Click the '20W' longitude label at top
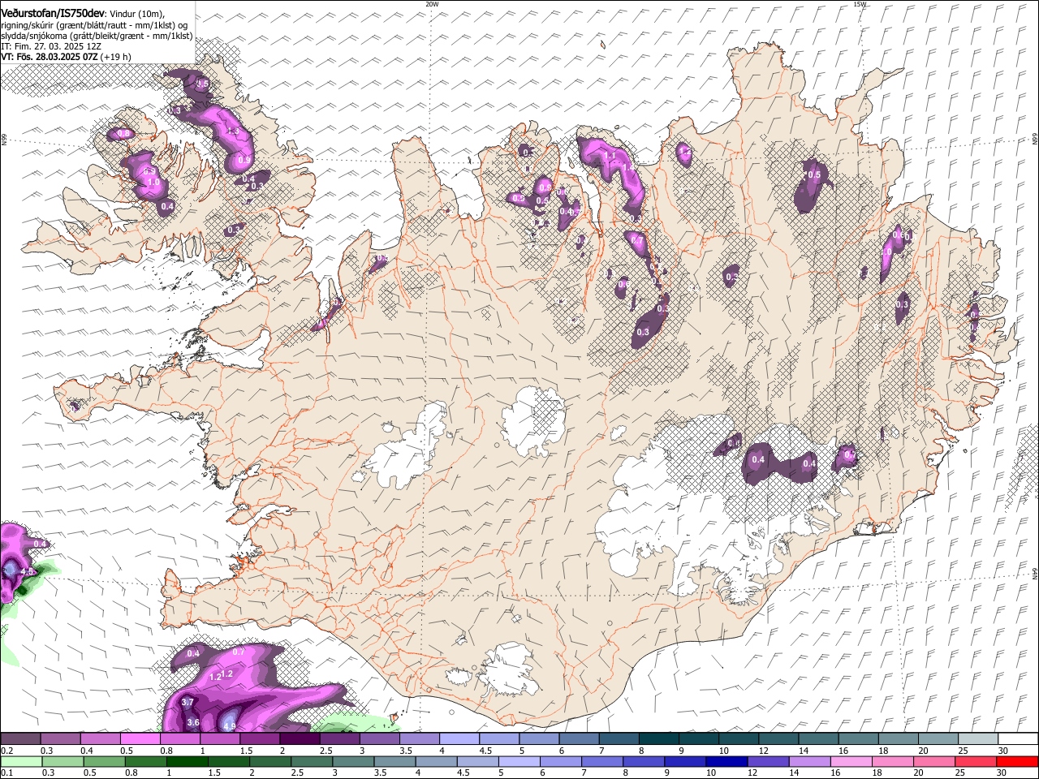Viewport: 1039px width, 779px height. (432, 4)
